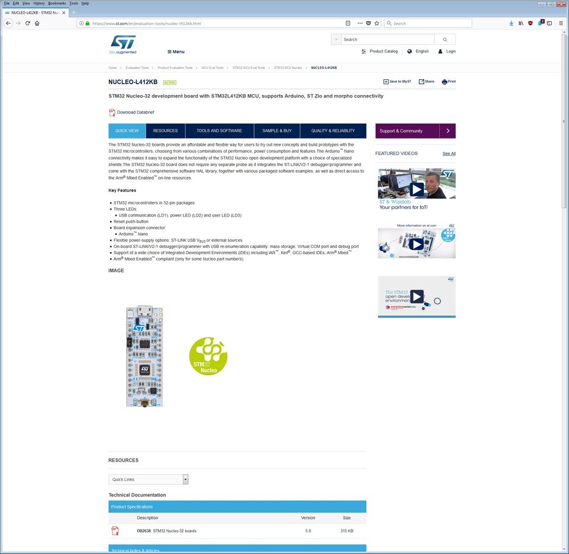The image size is (569, 554).
Task: Open the search category dropdown arrow
Action: (336, 39)
